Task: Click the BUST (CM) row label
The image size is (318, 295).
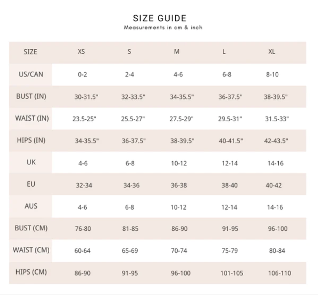Action: pyautogui.click(x=31, y=228)
